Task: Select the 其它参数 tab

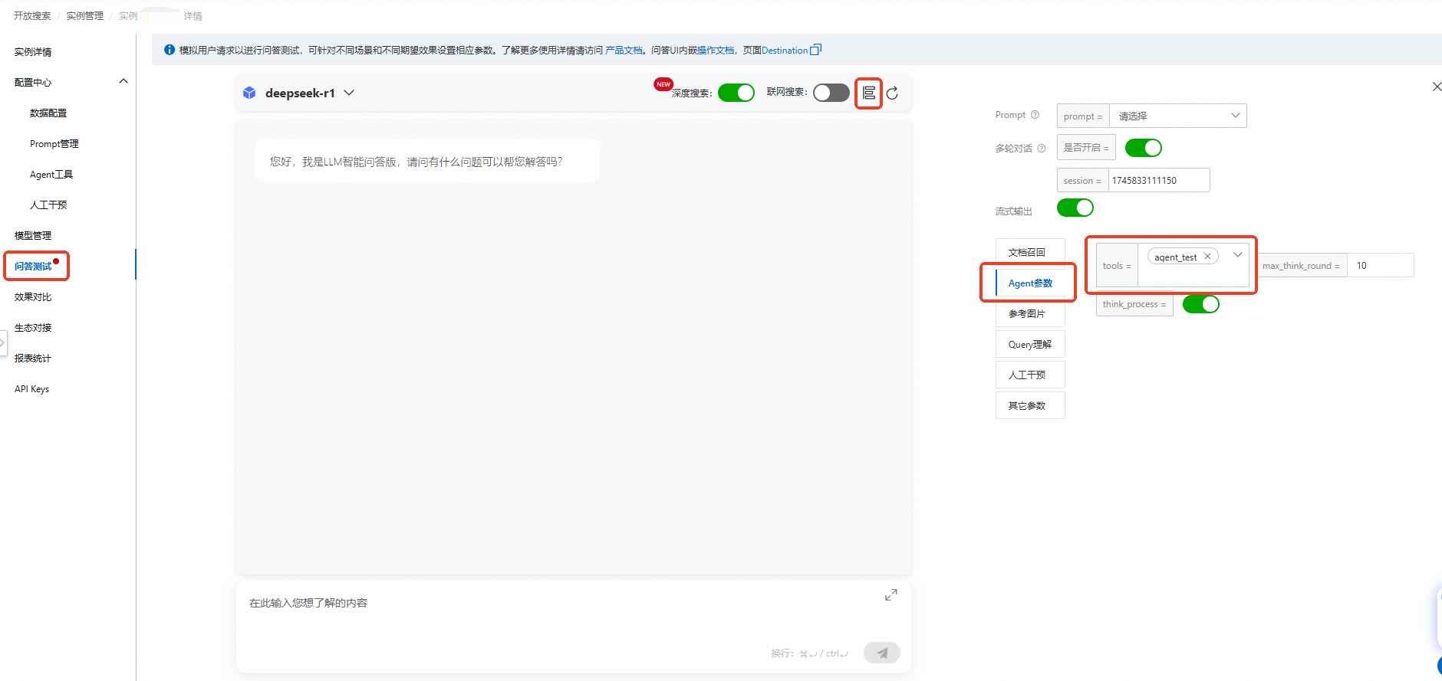Action: (1030, 405)
